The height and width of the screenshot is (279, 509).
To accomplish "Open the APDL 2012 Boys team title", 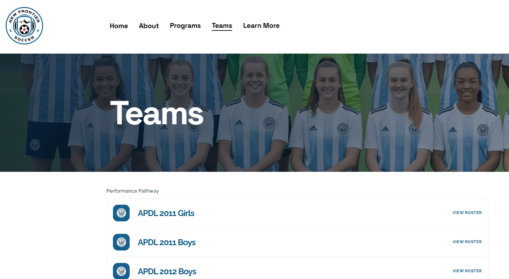I will 167,271.
